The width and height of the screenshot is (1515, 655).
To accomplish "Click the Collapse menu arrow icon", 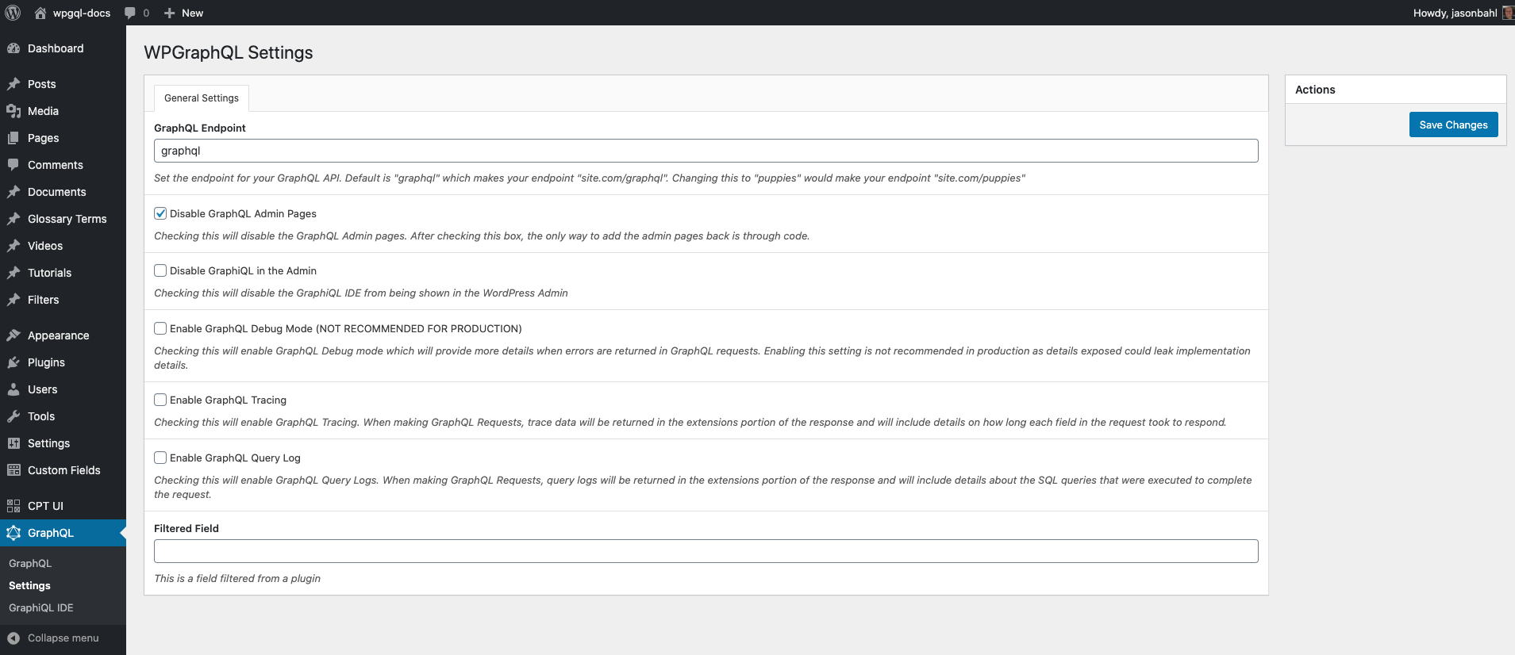I will [13, 638].
